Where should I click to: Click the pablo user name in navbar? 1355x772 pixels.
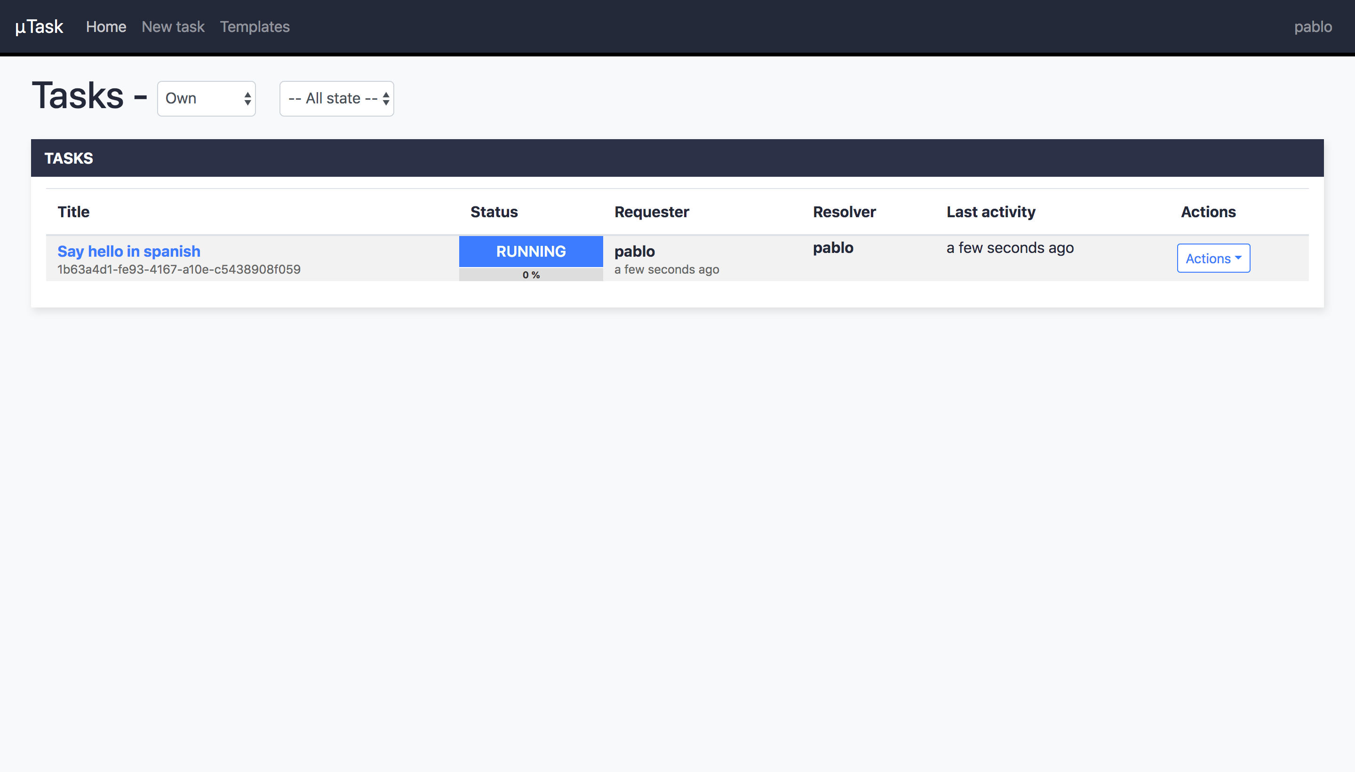tap(1313, 26)
